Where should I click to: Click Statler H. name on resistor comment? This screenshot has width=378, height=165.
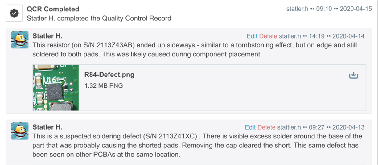(x=47, y=36)
